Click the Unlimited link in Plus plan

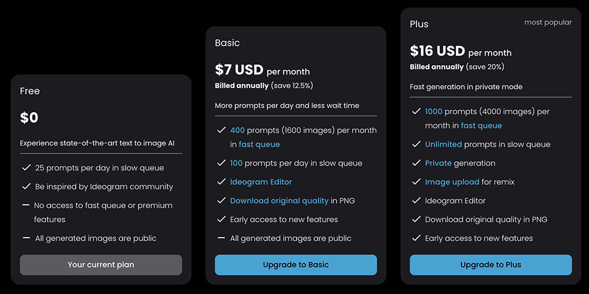tap(443, 144)
